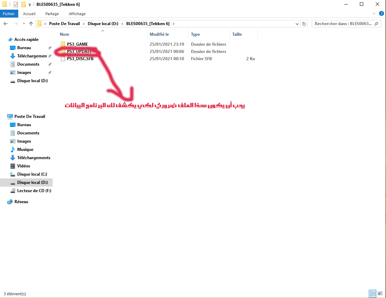Click the Back navigation arrow
Viewport: 386px width, 298px height.
[6, 24]
